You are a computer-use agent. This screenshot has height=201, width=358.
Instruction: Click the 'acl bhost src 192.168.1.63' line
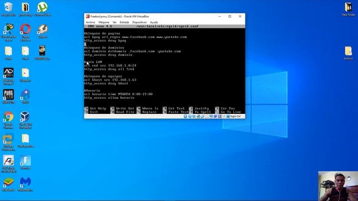110,80
